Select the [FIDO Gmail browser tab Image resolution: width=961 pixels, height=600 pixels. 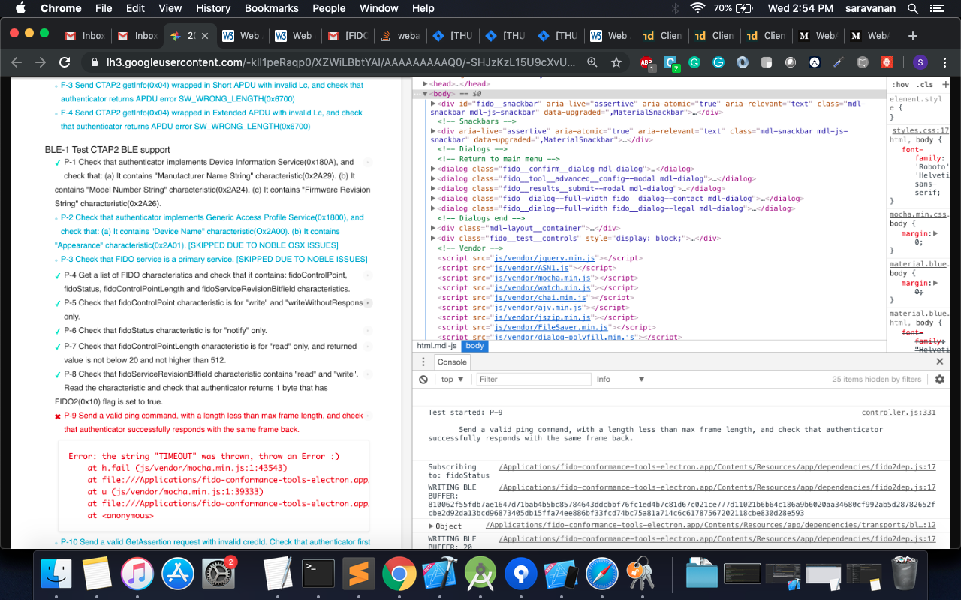click(348, 36)
